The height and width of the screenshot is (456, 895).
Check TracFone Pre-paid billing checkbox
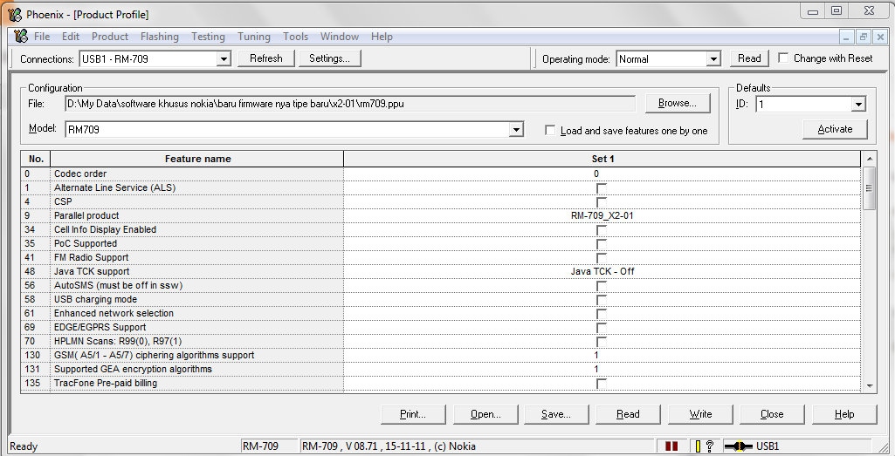coord(602,384)
